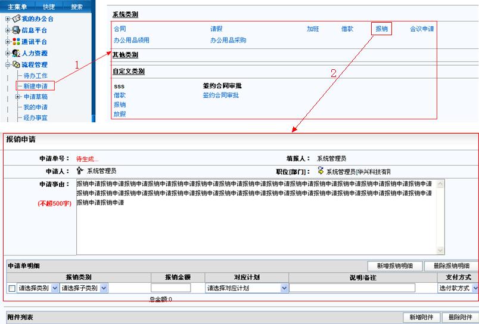This screenshot has width=479, height=324.
Task: Open the 选付款方式 payment dropdown
Action: tap(458, 288)
